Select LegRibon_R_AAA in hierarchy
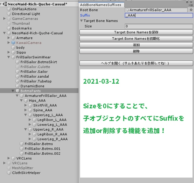Viewport: 194px width, 183px height. click(52, 134)
